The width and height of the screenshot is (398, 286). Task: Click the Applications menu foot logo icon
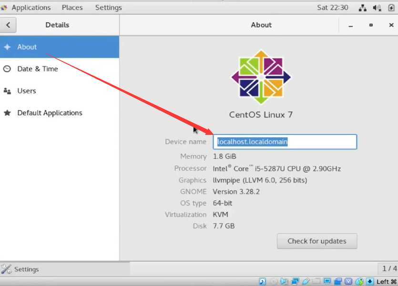click(x=4, y=8)
